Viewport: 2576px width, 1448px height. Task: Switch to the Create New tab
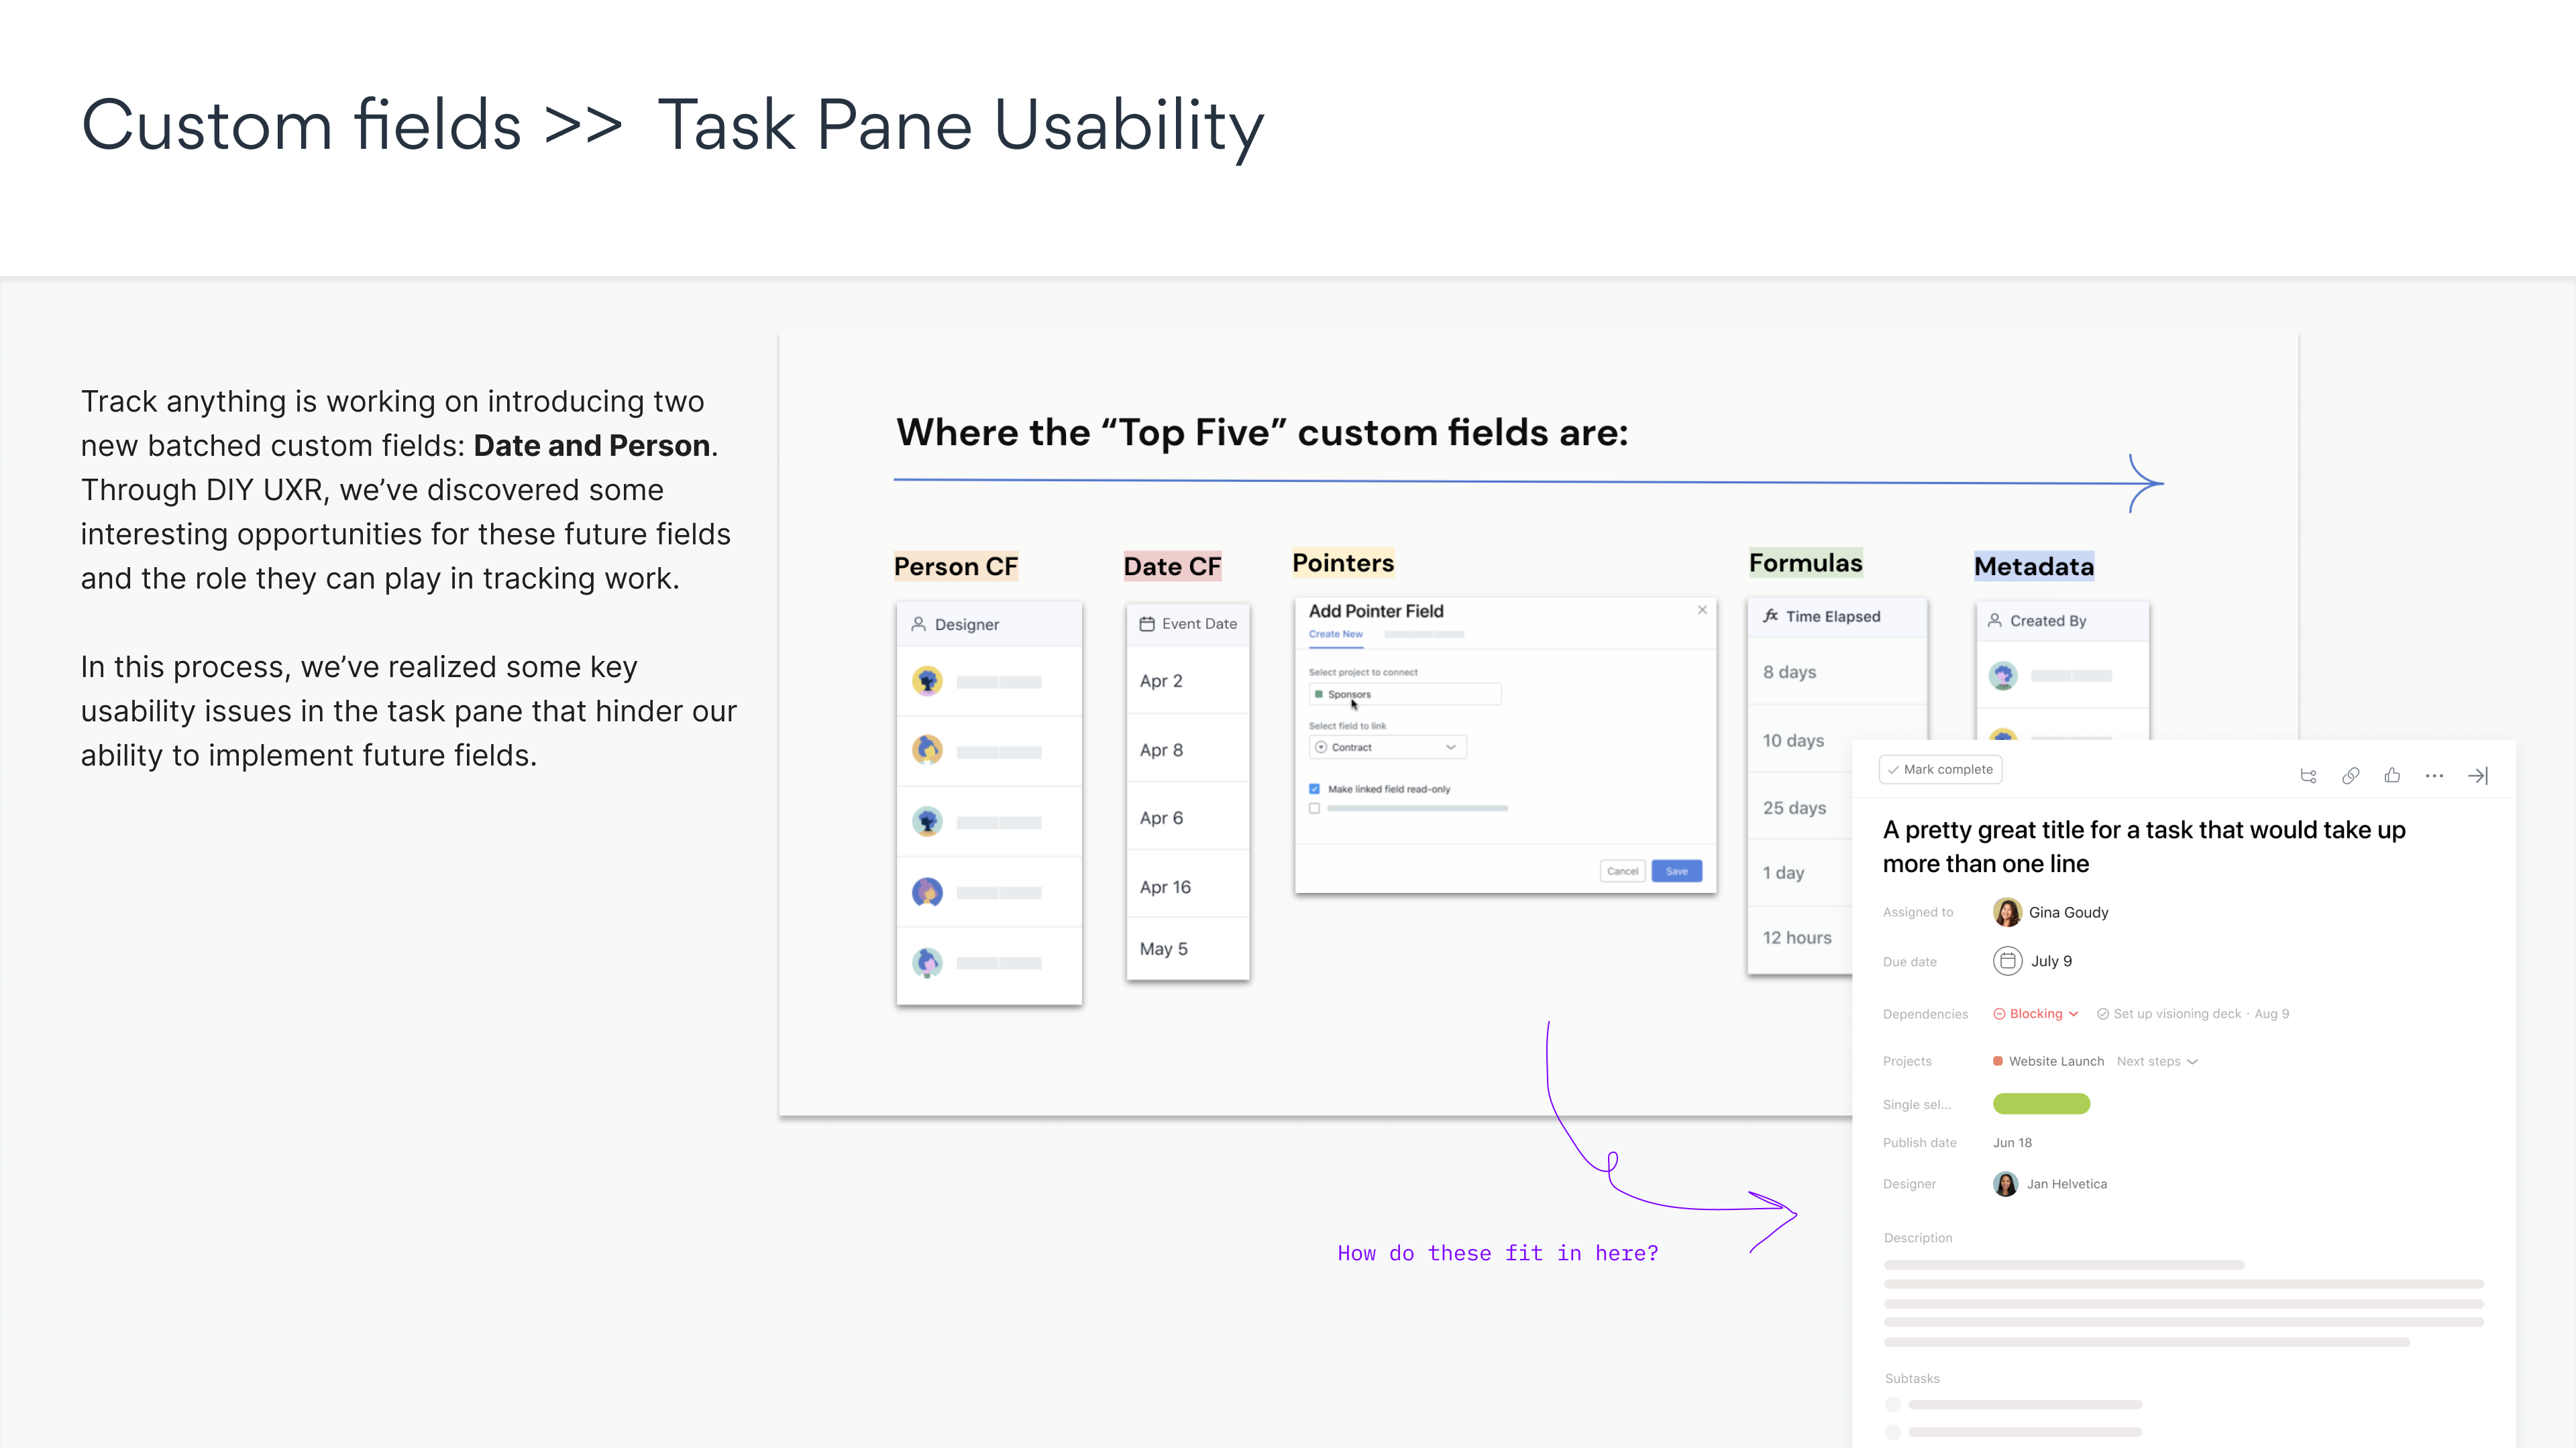(1335, 633)
